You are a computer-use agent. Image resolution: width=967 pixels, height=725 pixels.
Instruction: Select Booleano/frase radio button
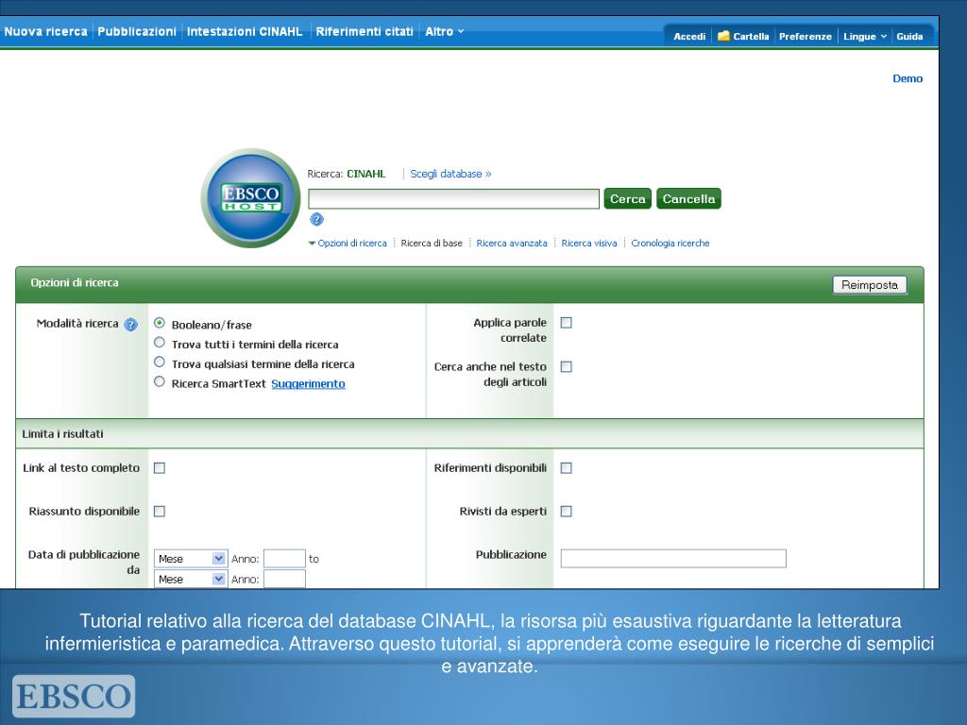click(160, 323)
